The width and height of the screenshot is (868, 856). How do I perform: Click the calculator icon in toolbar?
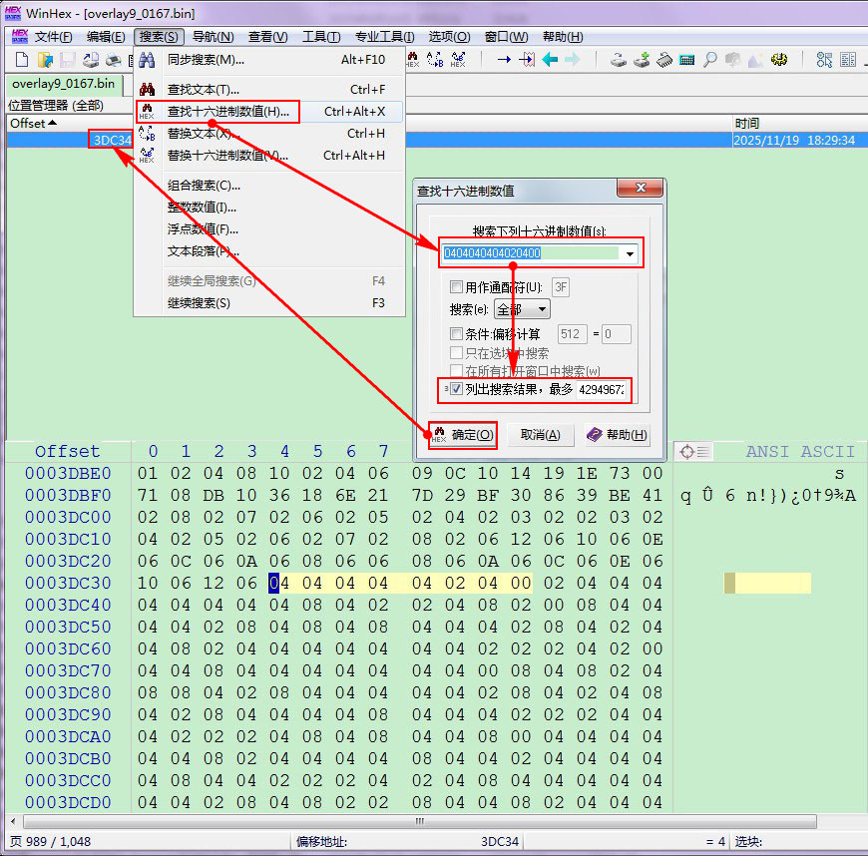(686, 60)
